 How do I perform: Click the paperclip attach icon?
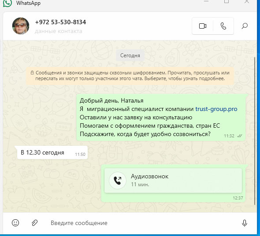[35, 223]
